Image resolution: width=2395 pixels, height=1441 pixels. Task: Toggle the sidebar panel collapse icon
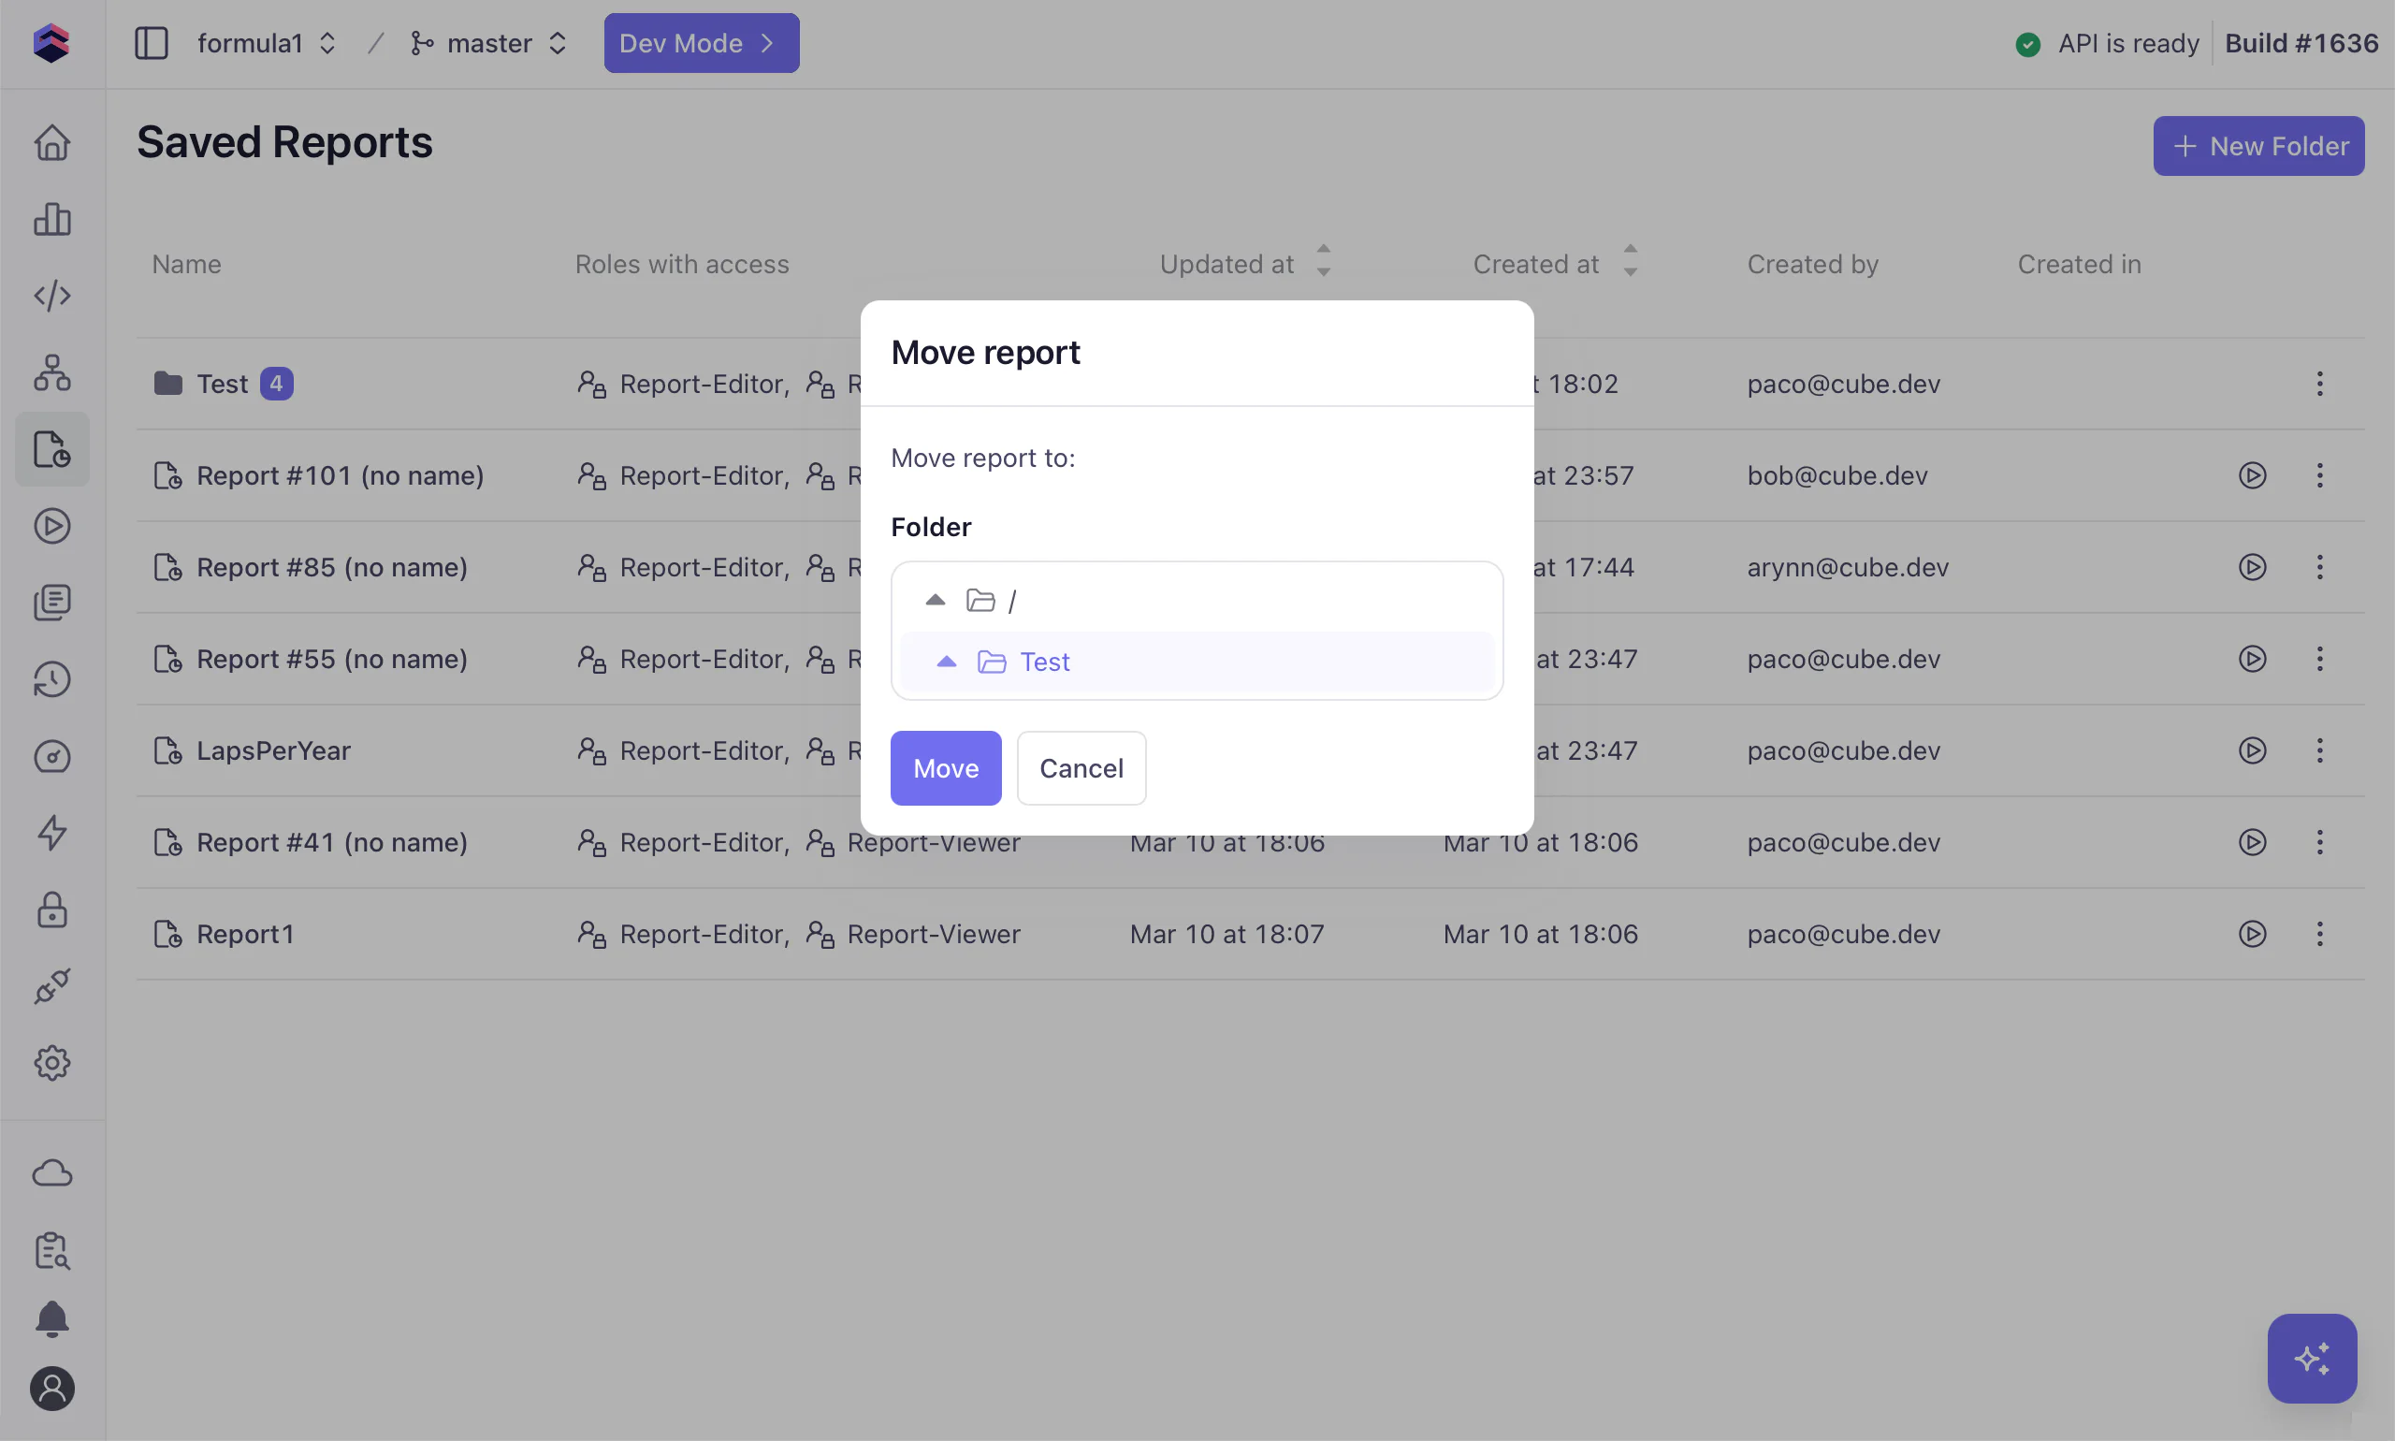(x=152, y=44)
